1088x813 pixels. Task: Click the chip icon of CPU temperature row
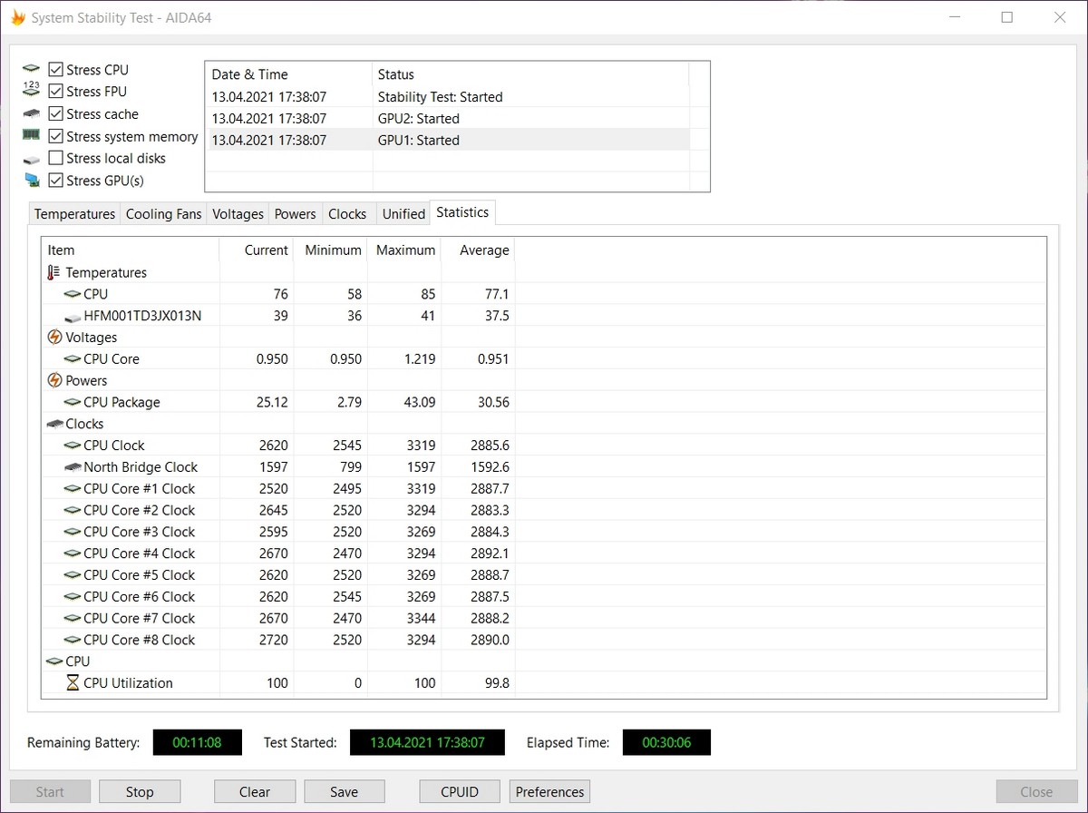pyautogui.click(x=73, y=294)
